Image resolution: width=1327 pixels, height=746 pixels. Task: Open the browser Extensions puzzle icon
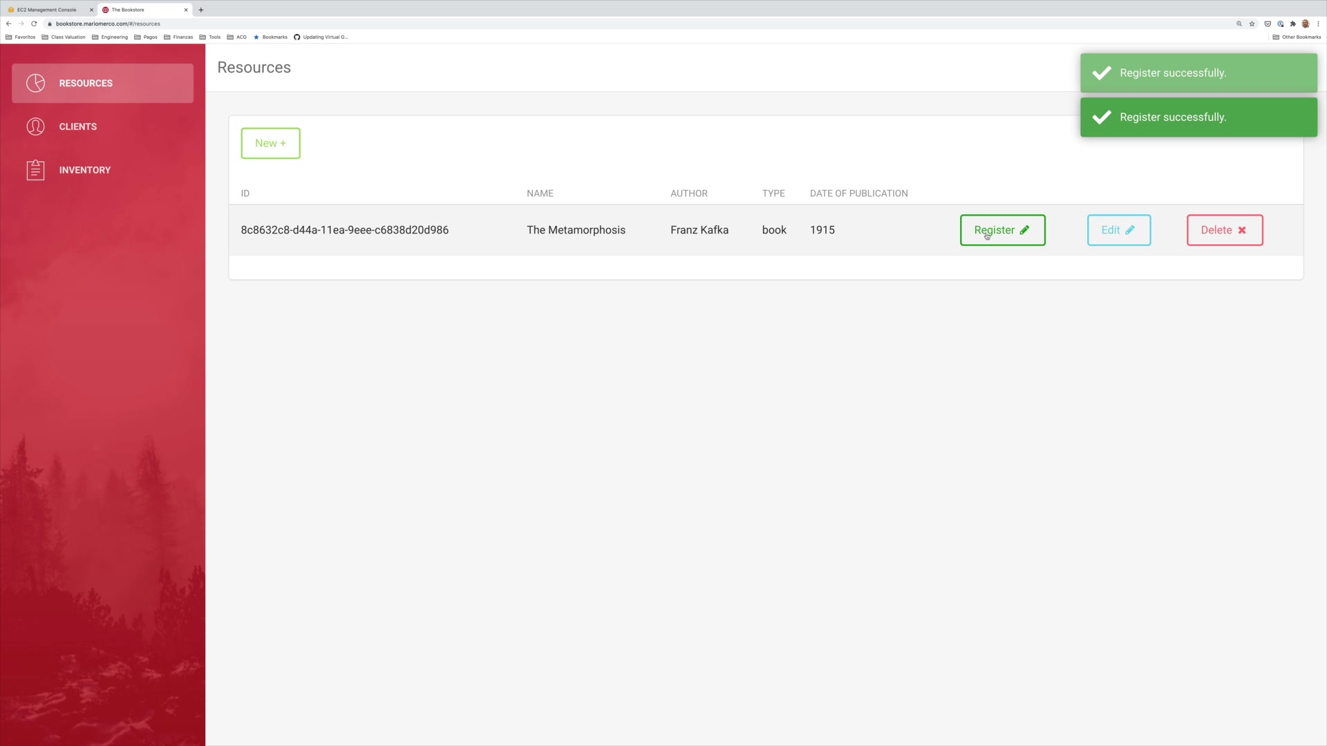click(x=1292, y=23)
